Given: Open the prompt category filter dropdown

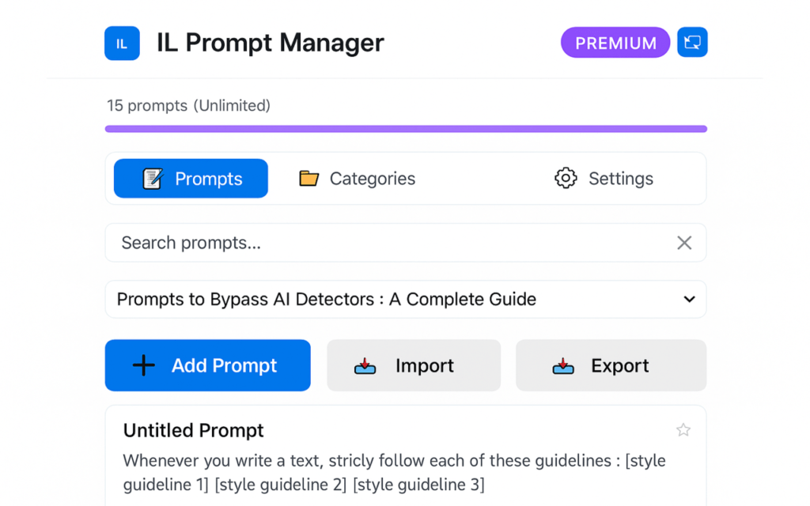Looking at the screenshot, I should (405, 300).
